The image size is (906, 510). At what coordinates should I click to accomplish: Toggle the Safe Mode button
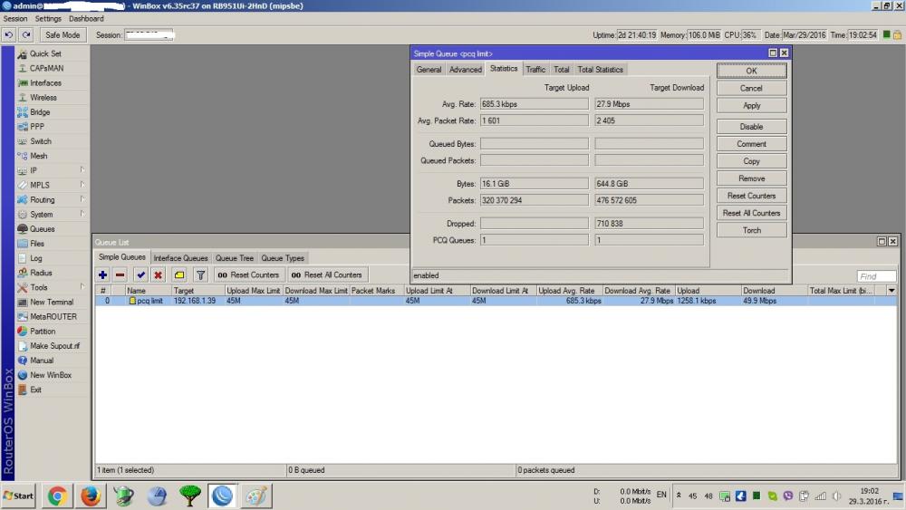[63, 34]
